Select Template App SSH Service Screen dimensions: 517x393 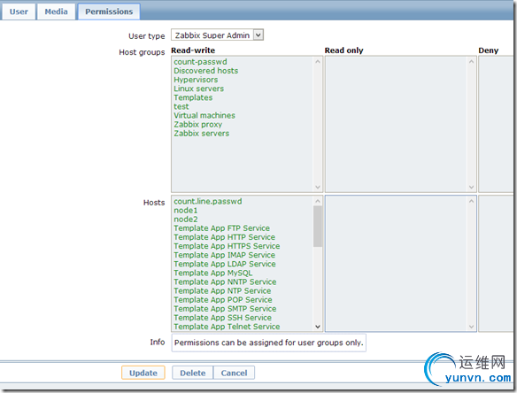click(x=222, y=318)
